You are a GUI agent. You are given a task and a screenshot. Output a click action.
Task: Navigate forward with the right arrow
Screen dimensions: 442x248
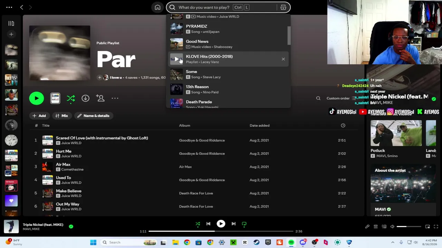pyautogui.click(x=30, y=7)
